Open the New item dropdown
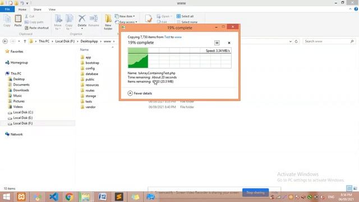 click(125, 16)
